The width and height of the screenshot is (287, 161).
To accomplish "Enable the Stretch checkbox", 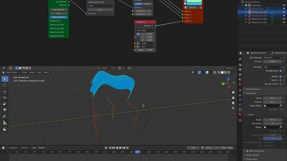I will click(x=280, y=80).
